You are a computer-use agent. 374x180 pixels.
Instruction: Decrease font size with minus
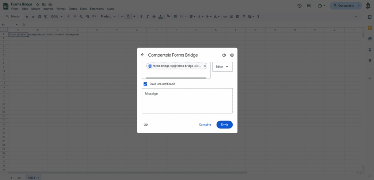coord(122,17)
